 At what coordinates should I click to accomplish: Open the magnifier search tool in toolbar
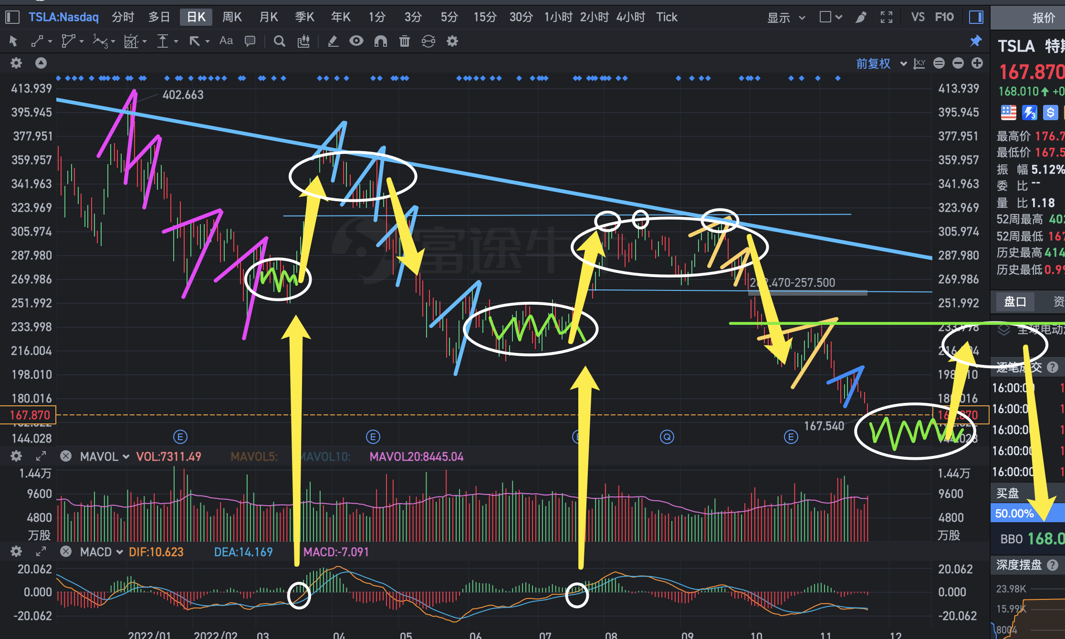click(x=279, y=41)
